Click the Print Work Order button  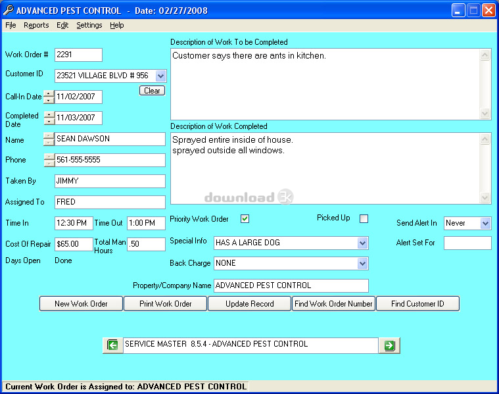(x=166, y=304)
